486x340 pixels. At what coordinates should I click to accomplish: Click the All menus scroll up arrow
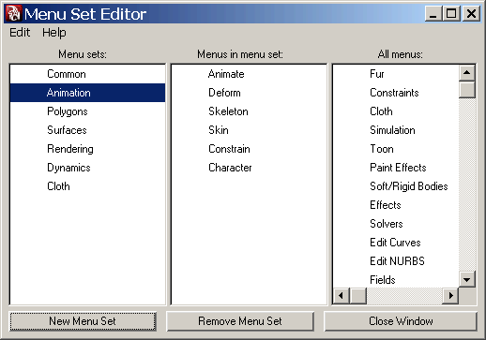[x=467, y=73]
